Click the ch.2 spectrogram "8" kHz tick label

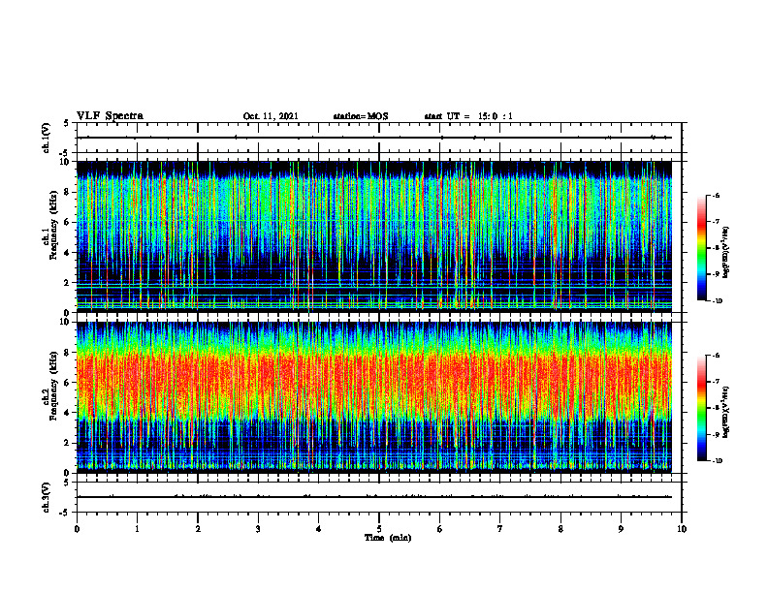pos(67,353)
